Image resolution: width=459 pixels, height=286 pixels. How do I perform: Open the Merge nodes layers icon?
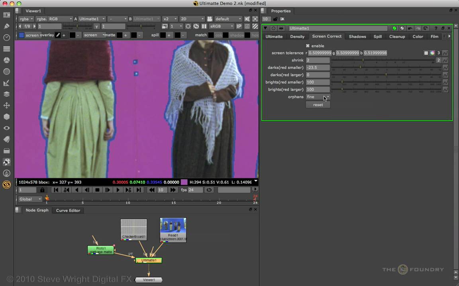[6, 94]
